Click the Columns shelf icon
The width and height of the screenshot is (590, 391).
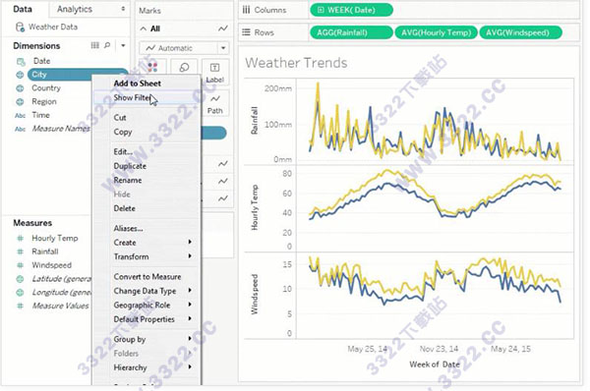pos(246,10)
